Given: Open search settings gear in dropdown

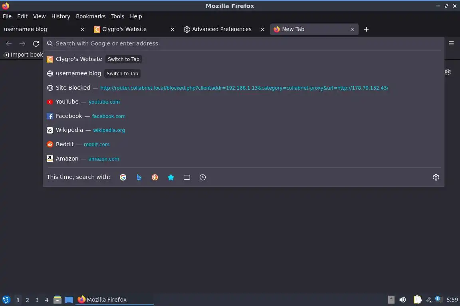Looking at the screenshot, I should pyautogui.click(x=436, y=177).
